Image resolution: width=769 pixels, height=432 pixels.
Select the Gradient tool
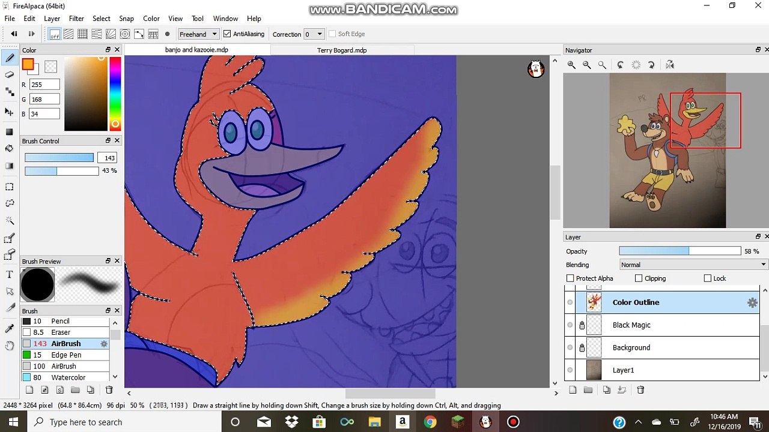[10, 166]
